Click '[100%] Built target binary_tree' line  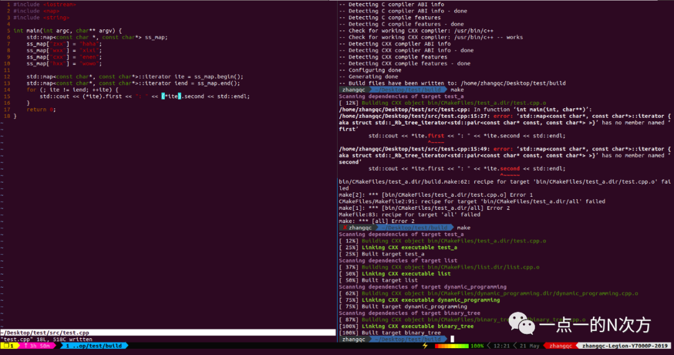[x=390, y=333]
